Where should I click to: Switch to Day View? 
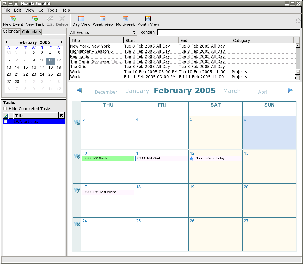point(81,19)
